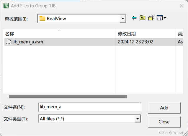Click the Add button
The height and width of the screenshot is (136, 188).
point(164,108)
